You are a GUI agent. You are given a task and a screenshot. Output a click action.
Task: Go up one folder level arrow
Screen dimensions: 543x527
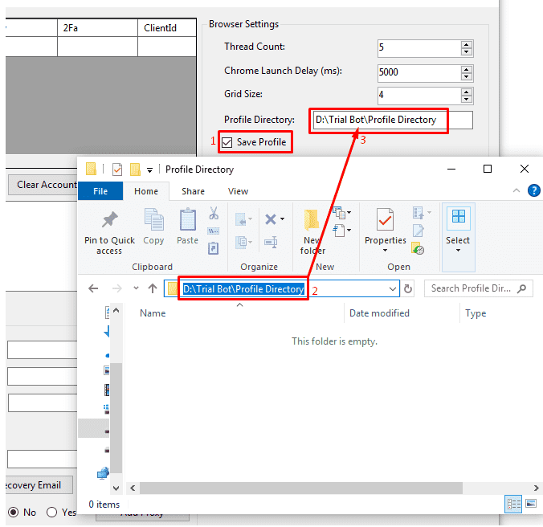pos(153,288)
